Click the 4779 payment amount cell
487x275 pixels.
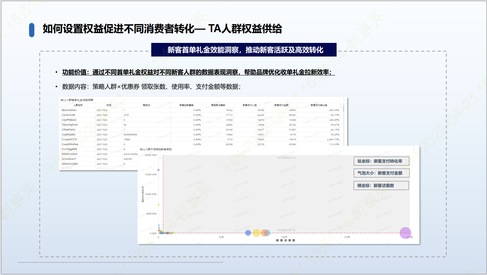click(x=293, y=135)
